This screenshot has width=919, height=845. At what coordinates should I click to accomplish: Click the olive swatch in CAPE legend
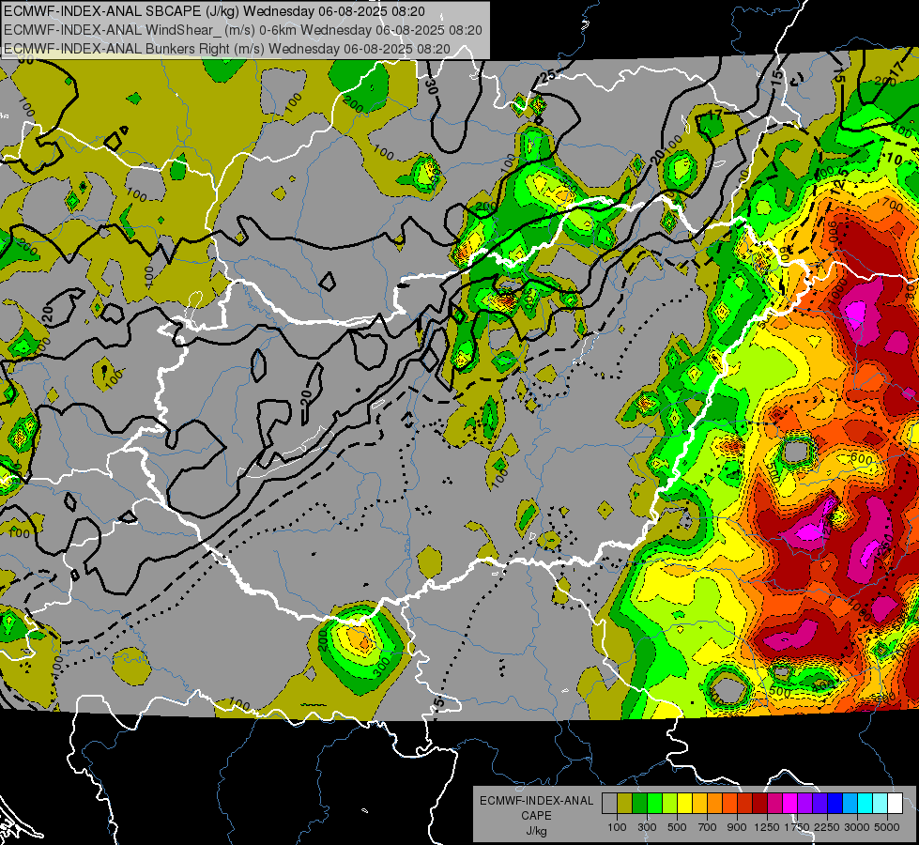coord(625,804)
